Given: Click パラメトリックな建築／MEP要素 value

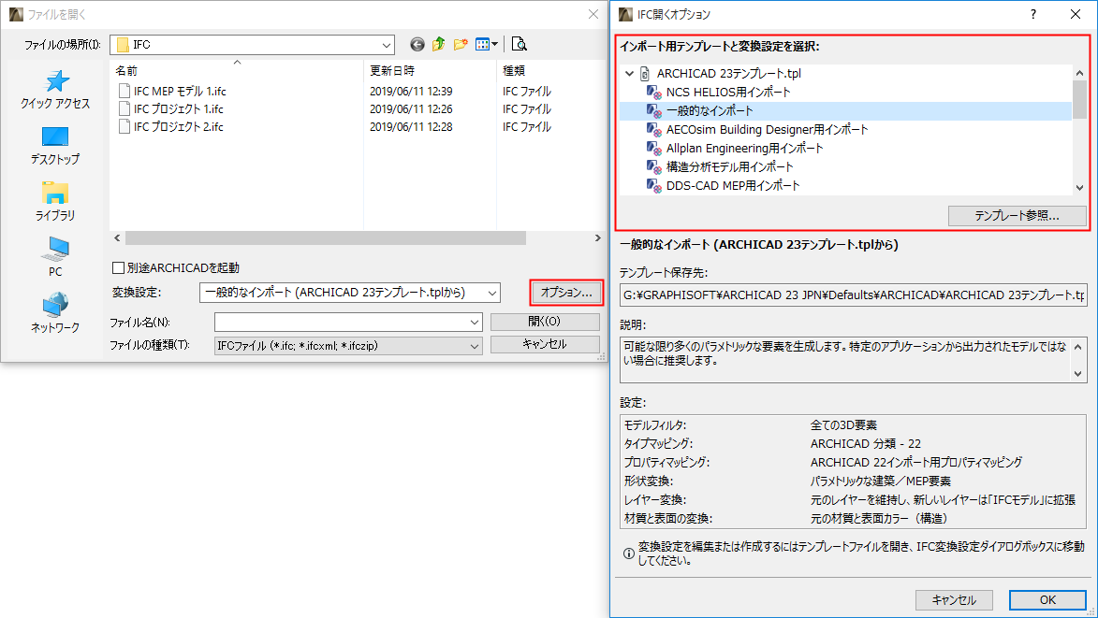Looking at the screenshot, I should click(880, 481).
